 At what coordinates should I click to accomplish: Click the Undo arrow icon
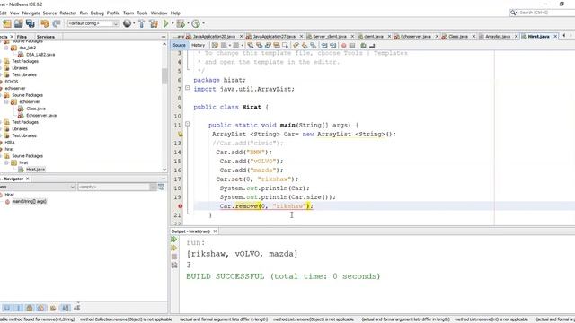(45, 24)
